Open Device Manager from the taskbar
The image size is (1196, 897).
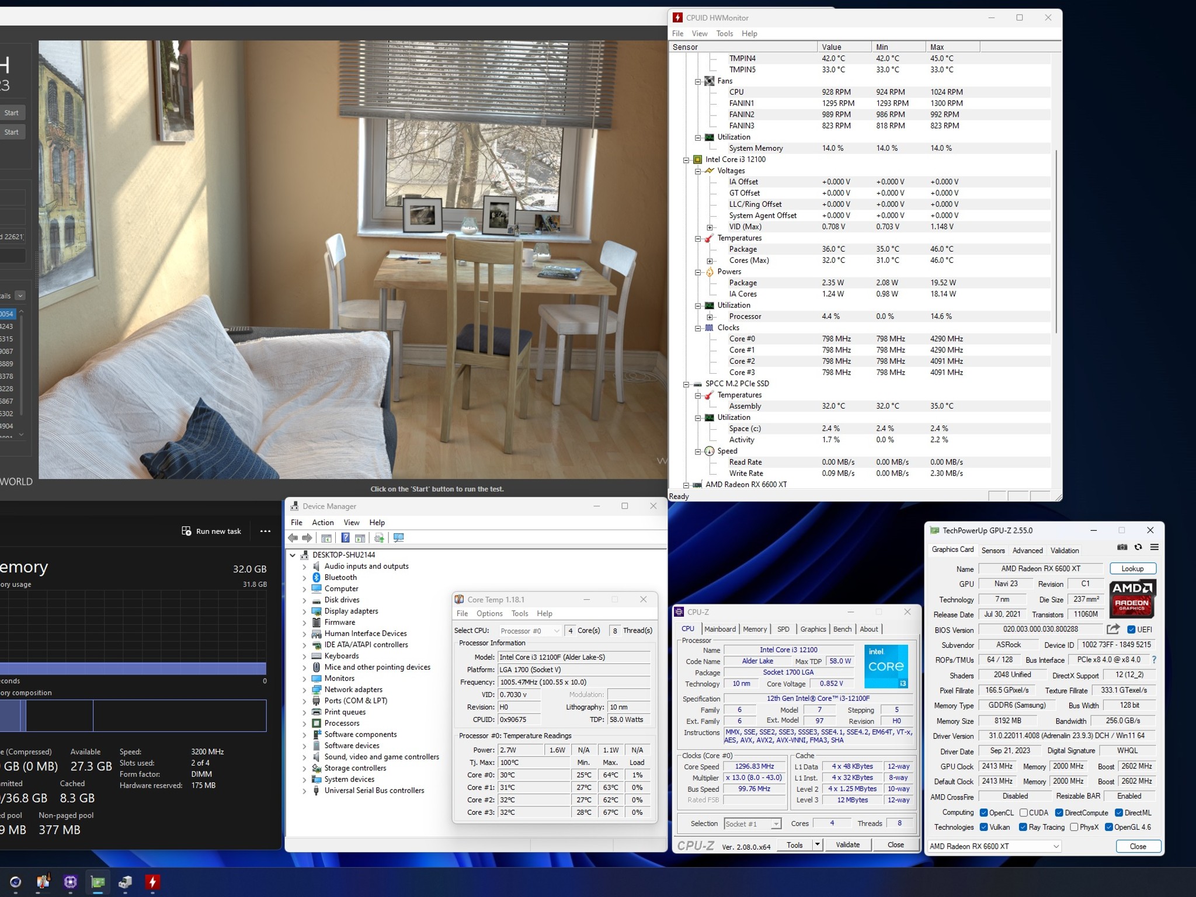[x=126, y=882]
